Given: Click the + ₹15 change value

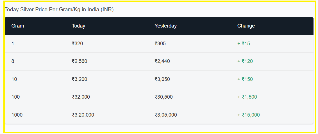Looking at the screenshot, I should (x=244, y=44).
